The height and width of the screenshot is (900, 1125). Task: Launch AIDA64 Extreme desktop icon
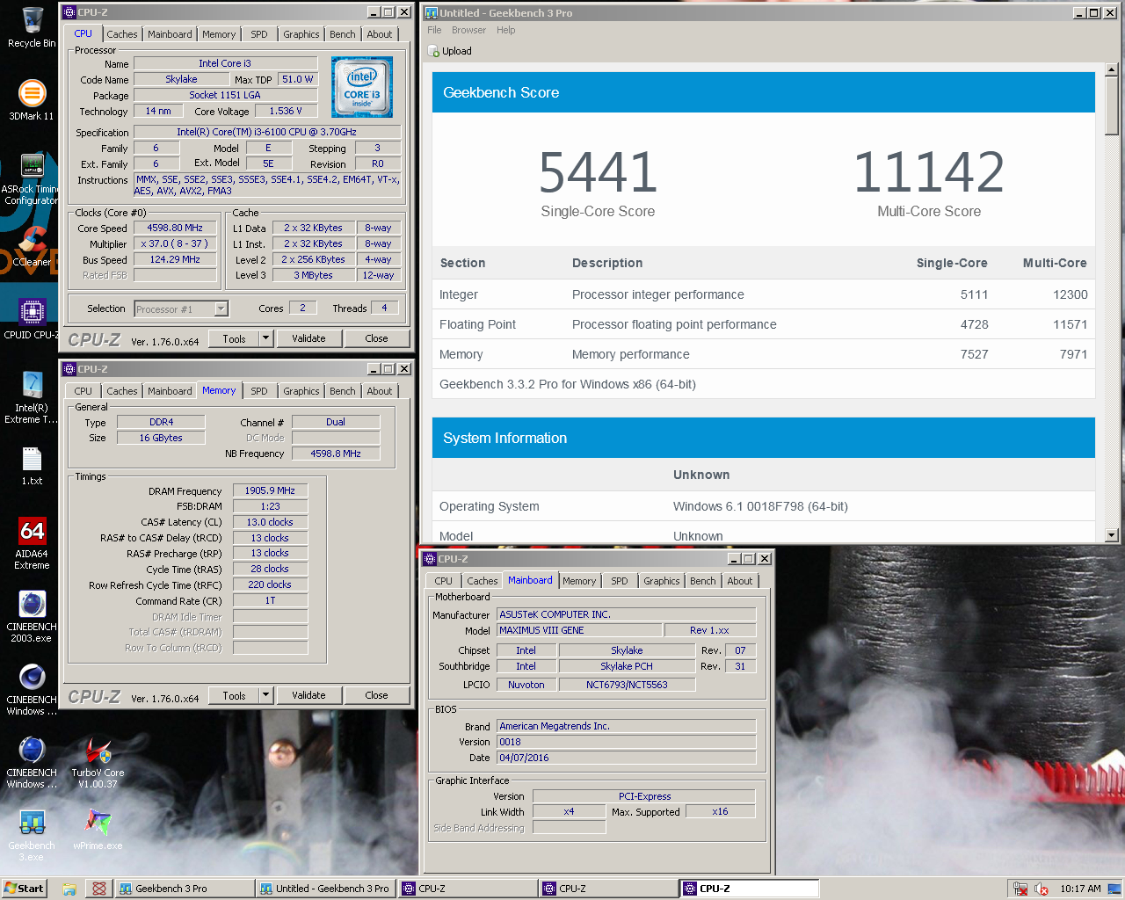[x=32, y=543]
